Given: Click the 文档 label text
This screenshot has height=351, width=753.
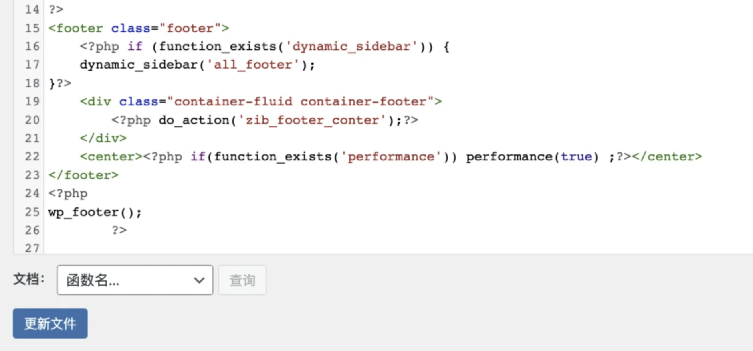Looking at the screenshot, I should click(28, 279).
